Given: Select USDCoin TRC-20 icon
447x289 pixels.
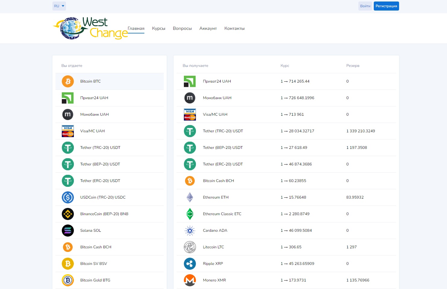Looking at the screenshot, I should (x=68, y=197).
